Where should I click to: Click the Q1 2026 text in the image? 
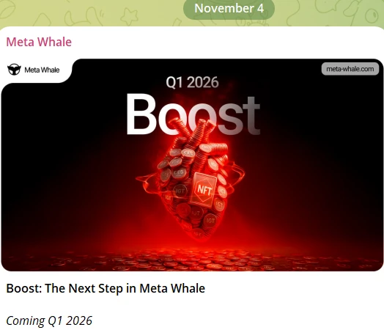tap(192, 82)
